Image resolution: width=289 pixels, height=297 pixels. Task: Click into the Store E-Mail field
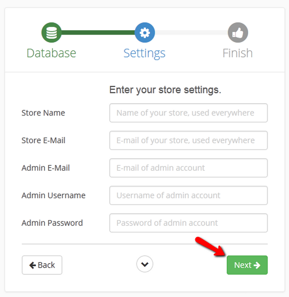[x=188, y=140]
